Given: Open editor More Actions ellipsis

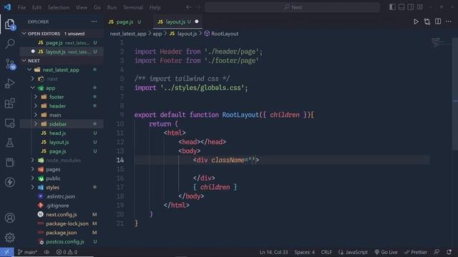Looking at the screenshot, I should pyautogui.click(x=449, y=21).
